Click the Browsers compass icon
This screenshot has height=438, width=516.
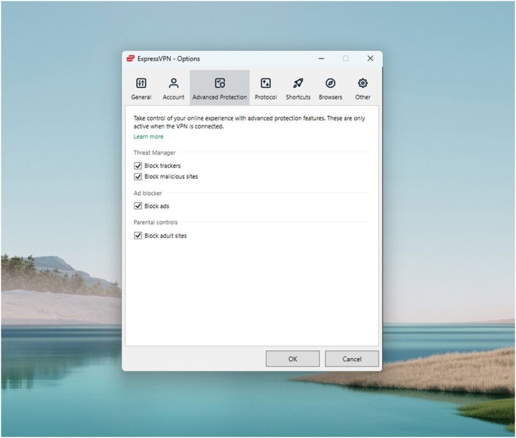click(x=330, y=82)
